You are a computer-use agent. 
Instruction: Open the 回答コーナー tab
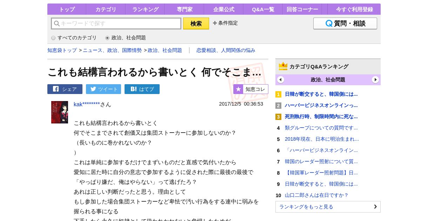[302, 9]
